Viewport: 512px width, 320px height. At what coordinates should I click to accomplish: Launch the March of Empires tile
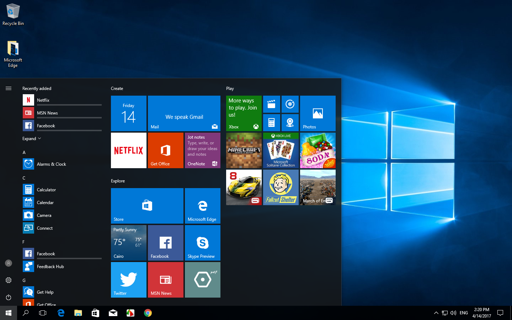point(318,187)
